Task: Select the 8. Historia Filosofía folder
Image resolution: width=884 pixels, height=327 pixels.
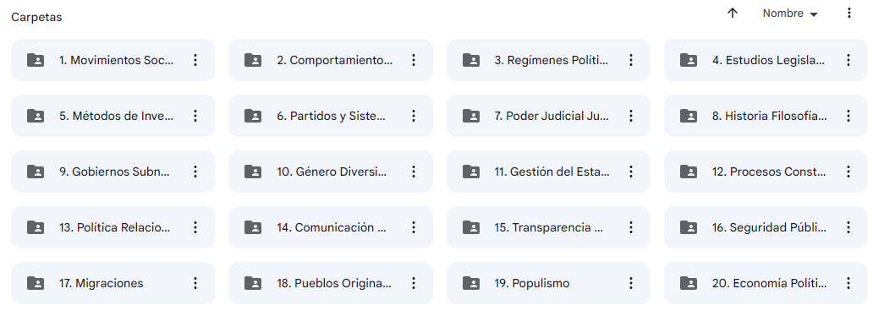Action: coord(766,116)
